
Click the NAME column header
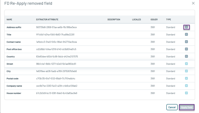click(9, 19)
